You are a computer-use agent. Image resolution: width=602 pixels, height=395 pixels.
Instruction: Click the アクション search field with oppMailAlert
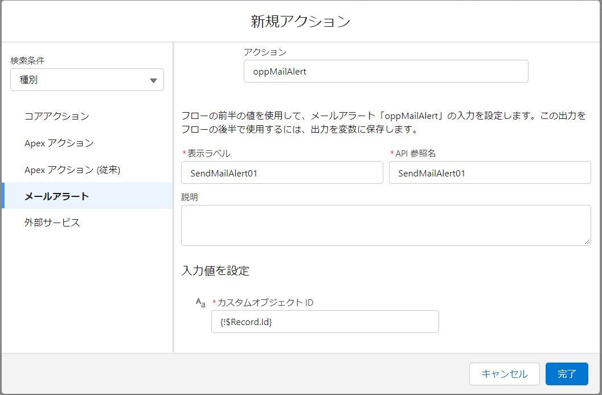[x=386, y=72]
